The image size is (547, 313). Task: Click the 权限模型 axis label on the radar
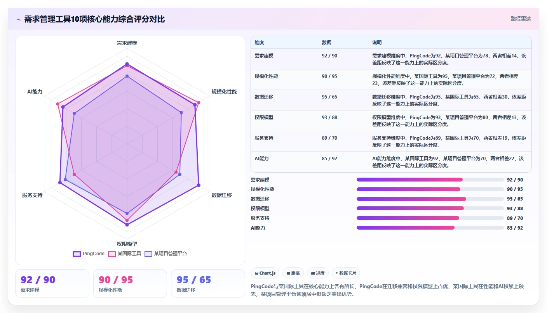[127, 244]
